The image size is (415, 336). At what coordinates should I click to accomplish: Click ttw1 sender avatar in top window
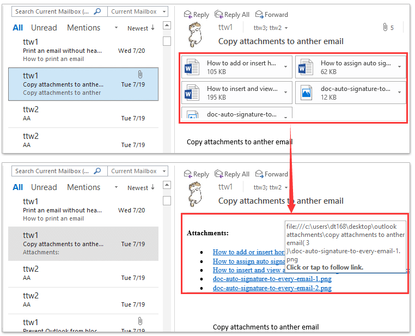[x=196, y=35]
